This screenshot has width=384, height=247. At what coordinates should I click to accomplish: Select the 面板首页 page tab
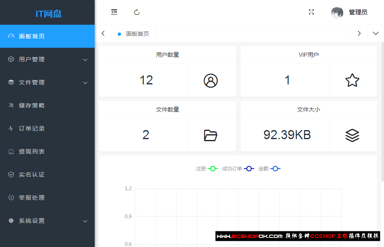(x=133, y=34)
